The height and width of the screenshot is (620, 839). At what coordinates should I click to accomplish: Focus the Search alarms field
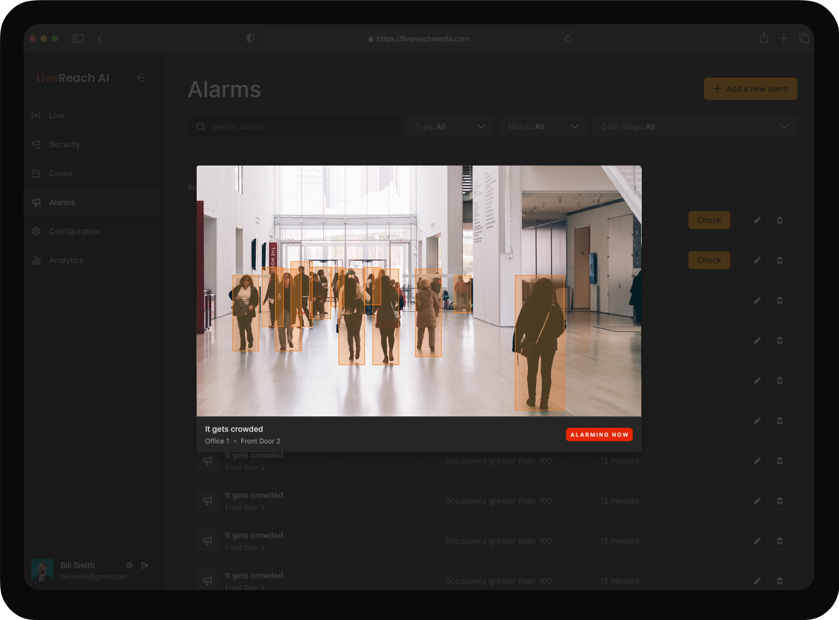click(294, 127)
